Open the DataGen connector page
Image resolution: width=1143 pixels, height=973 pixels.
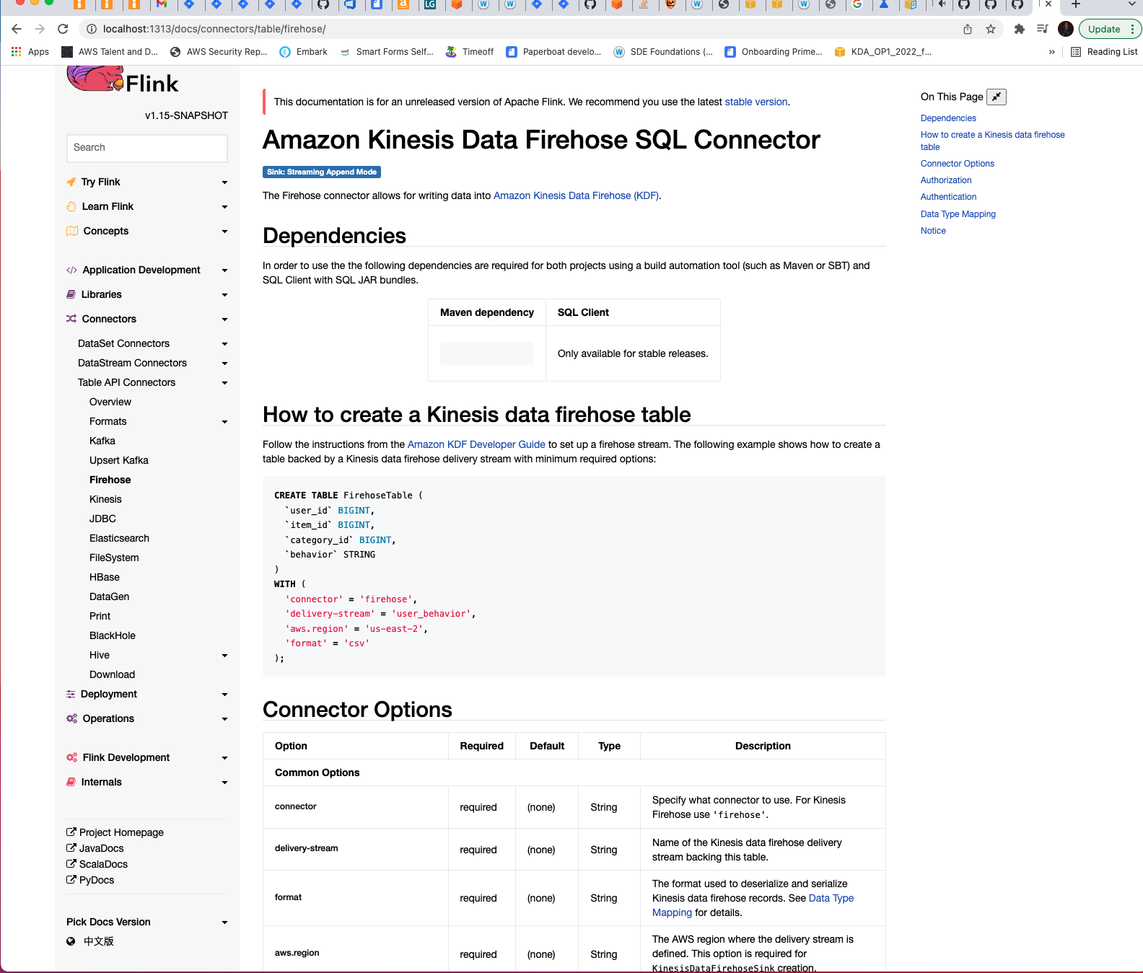point(110,596)
